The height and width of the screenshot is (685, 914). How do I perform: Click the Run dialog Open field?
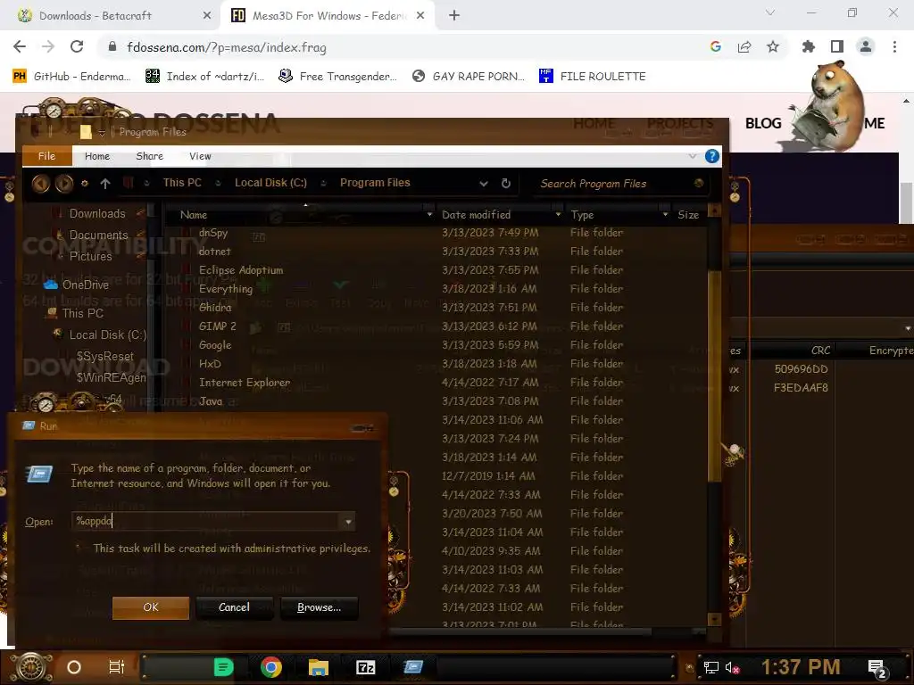click(x=207, y=521)
